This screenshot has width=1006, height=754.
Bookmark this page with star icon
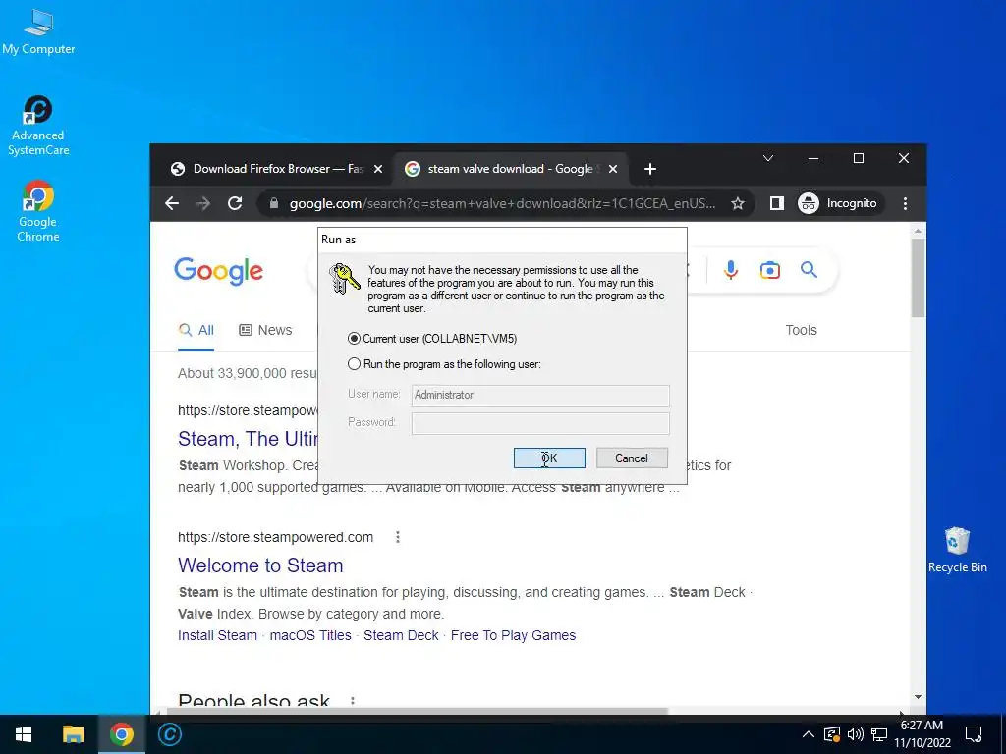click(738, 203)
